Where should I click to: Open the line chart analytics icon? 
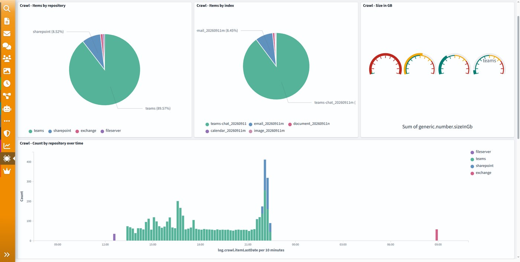pos(7,146)
